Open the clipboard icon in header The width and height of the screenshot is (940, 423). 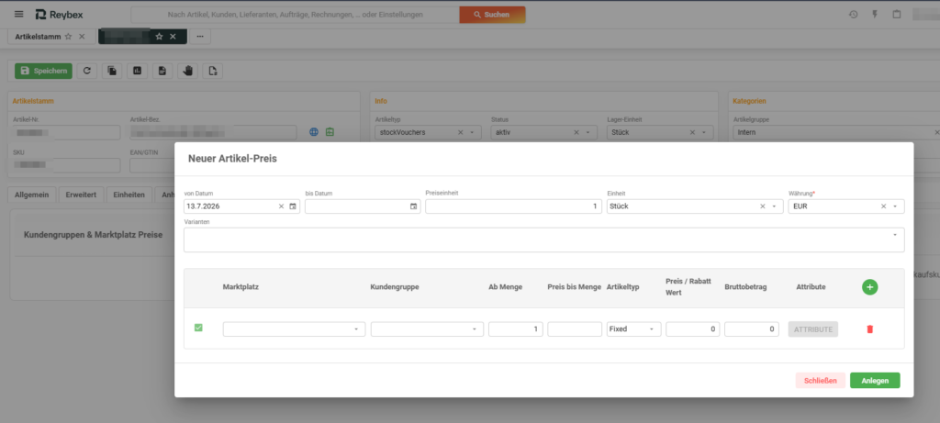[896, 15]
